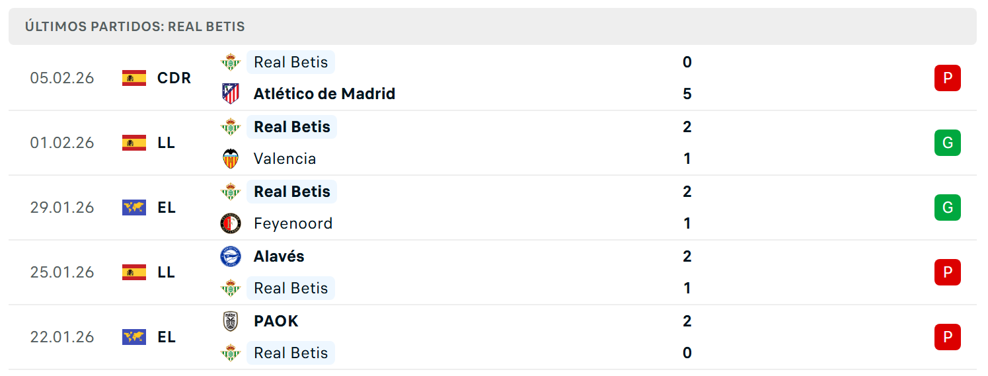
Task: Click Spain flag icon beside CDR
Action: 134,78
